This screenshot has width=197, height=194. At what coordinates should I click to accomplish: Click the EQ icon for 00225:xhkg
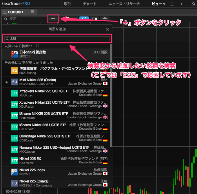(x=15, y=71)
